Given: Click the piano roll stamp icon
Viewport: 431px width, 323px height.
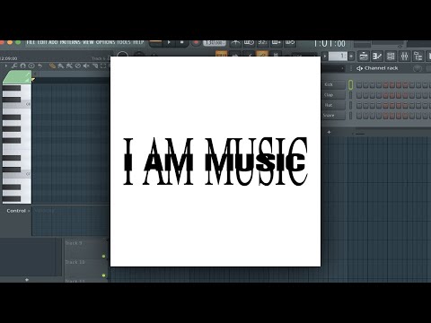Looking at the screenshot, I should 31,65.
